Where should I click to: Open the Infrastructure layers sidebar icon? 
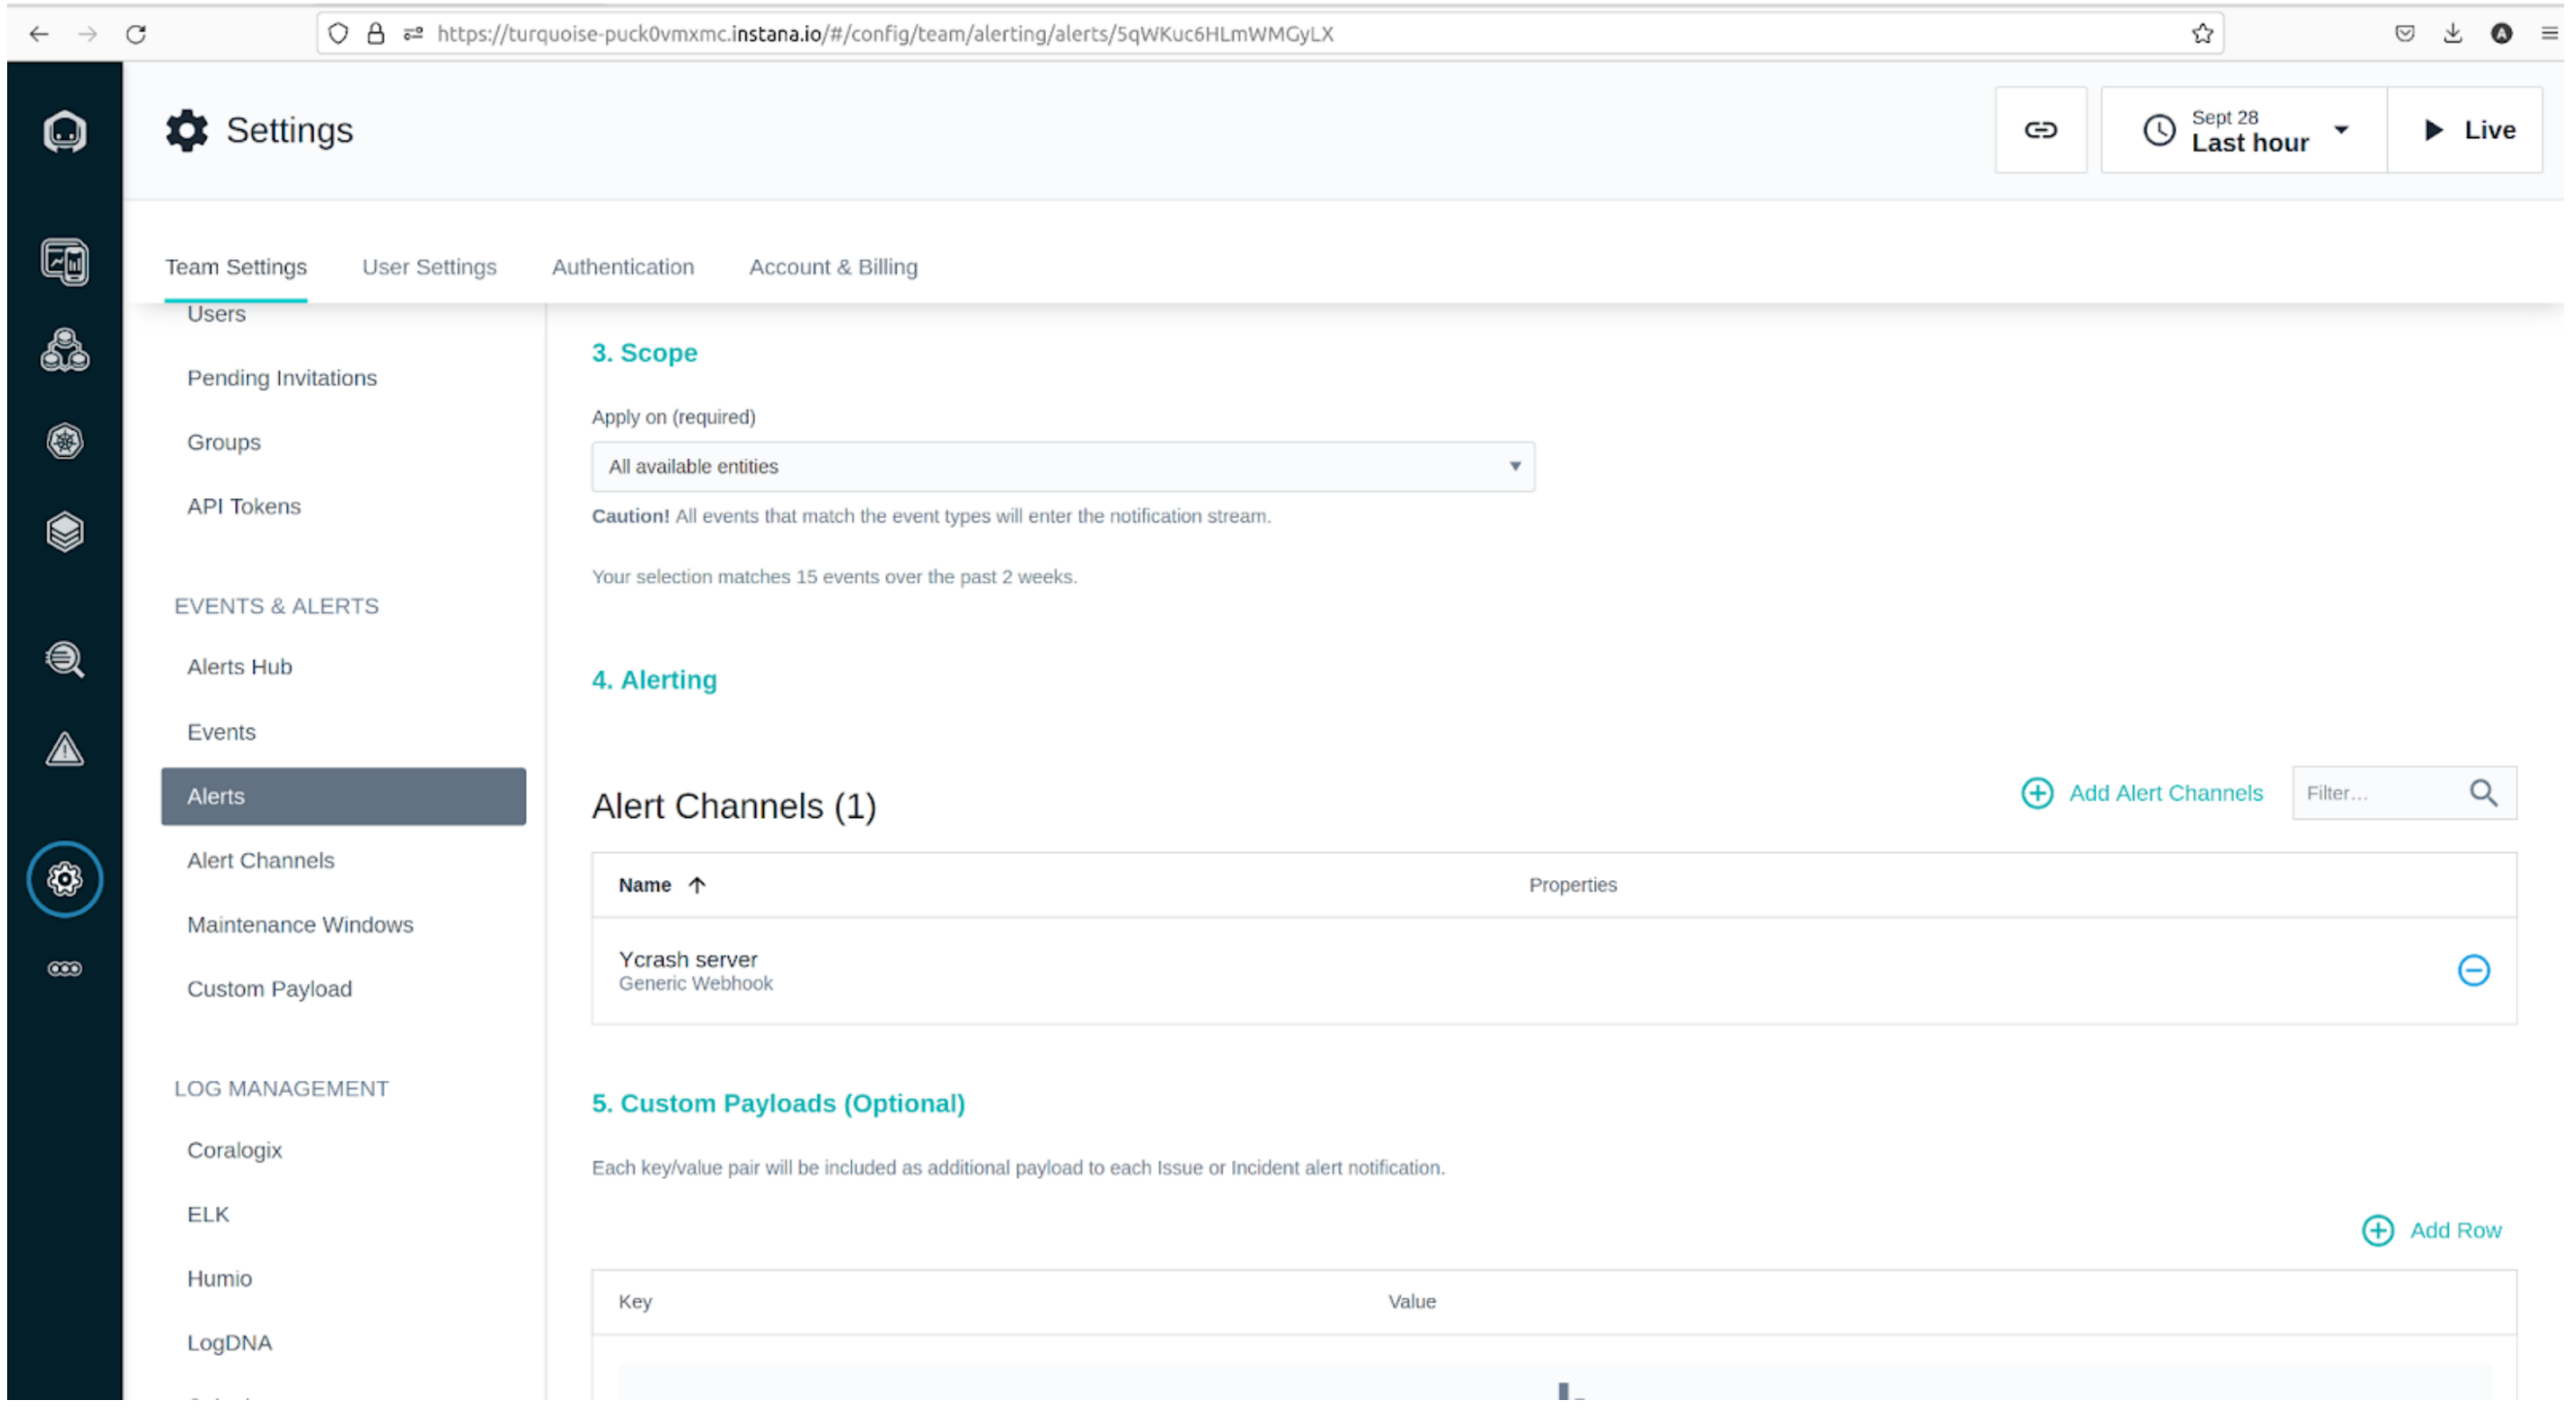click(x=65, y=532)
